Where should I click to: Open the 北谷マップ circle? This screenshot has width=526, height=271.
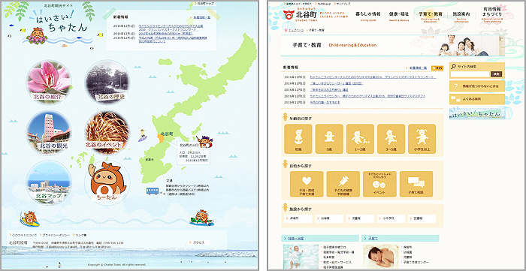click(x=49, y=183)
